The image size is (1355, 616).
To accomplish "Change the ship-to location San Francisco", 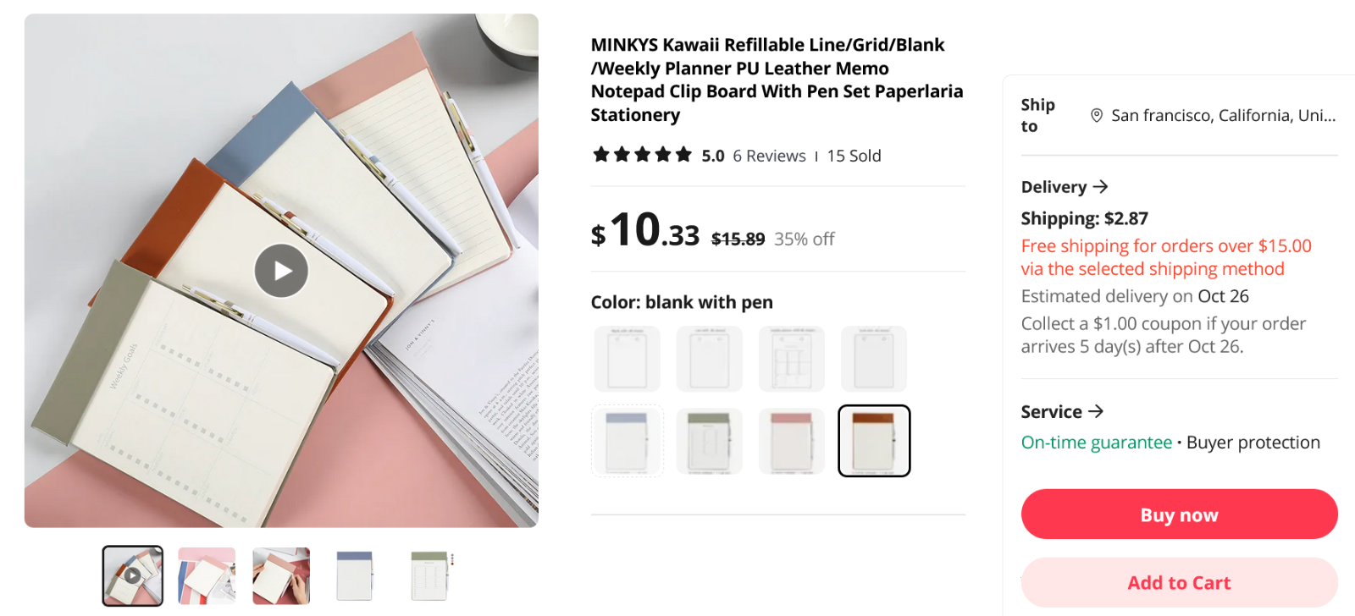I will [1222, 116].
